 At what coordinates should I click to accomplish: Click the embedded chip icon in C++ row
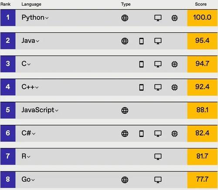coord(174,87)
